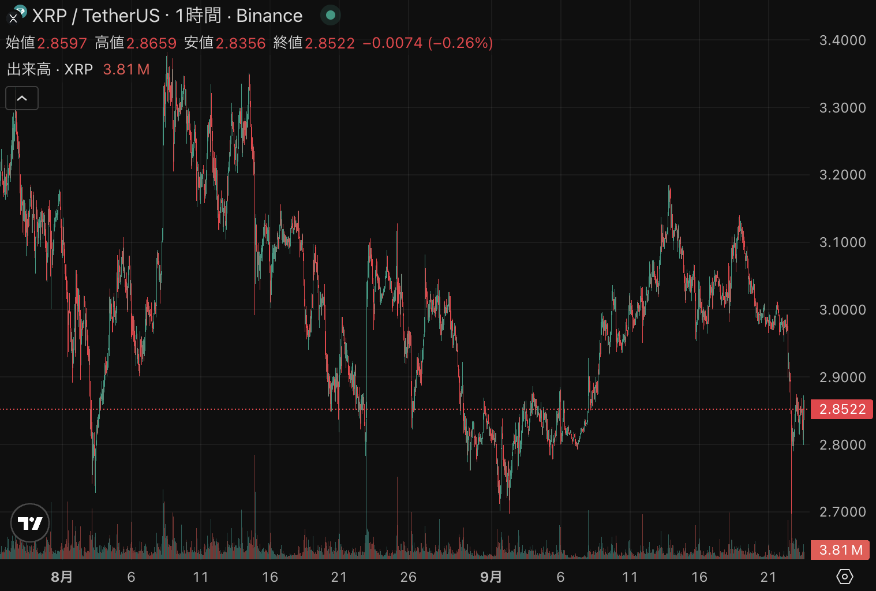This screenshot has height=591, width=876.
Task: Open the TradingView logo badge
Action: click(x=30, y=523)
